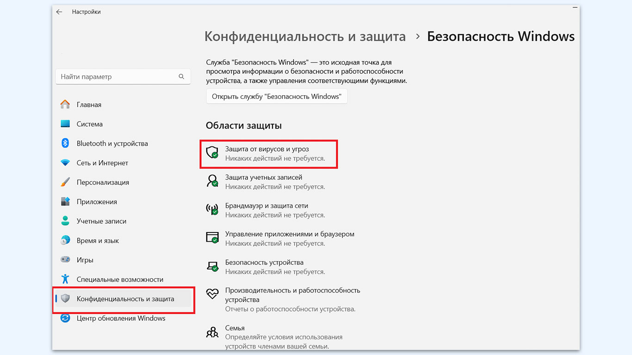Click the Главная home icon

coord(65,104)
